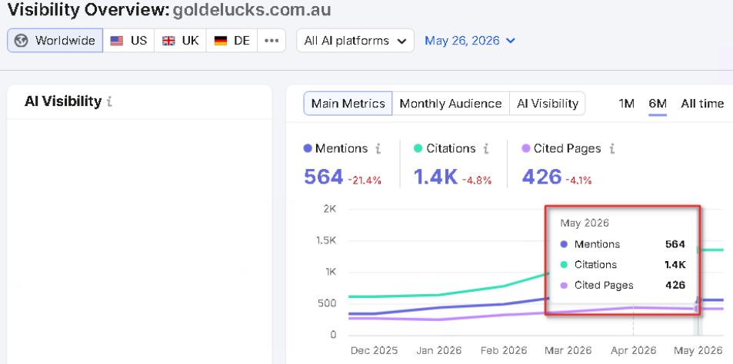The image size is (733, 364).
Task: Click the UK flag icon
Action: [x=168, y=41]
